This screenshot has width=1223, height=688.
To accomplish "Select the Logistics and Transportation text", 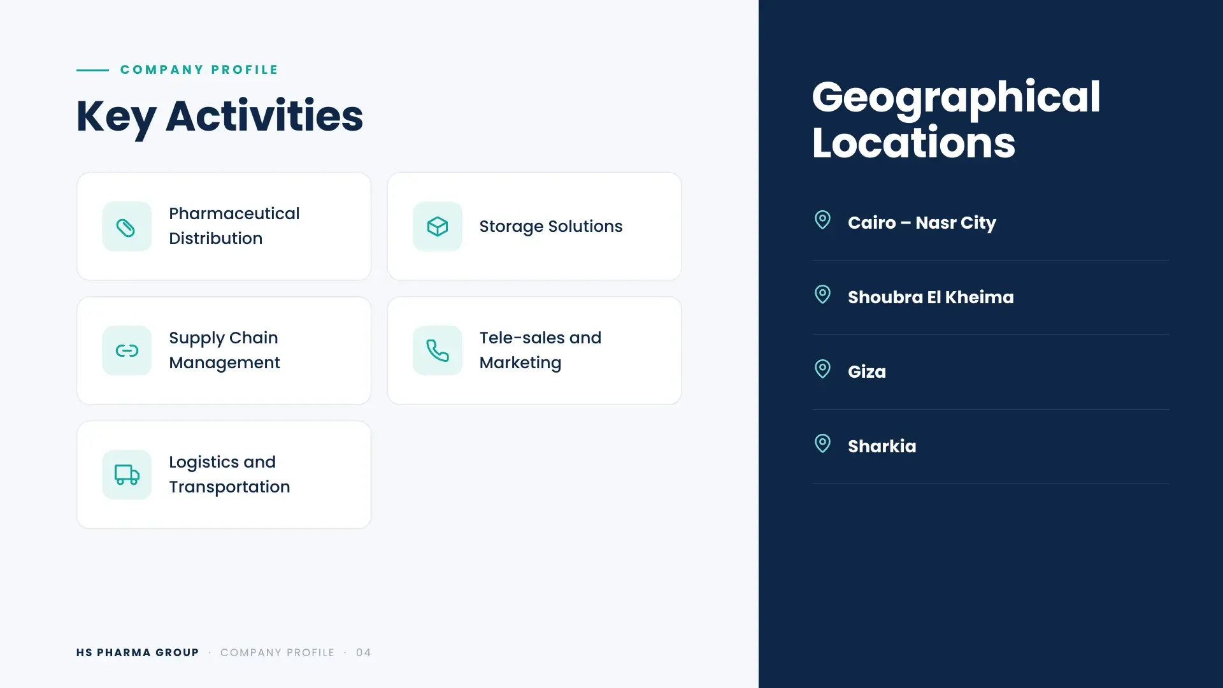I will (229, 475).
